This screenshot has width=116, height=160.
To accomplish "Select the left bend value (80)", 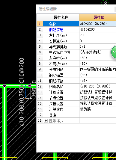I will point(84,58).
